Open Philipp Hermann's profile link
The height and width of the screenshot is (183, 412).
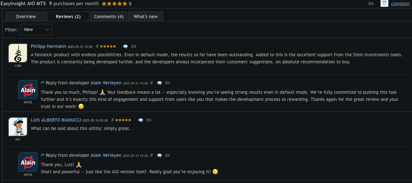48,47
